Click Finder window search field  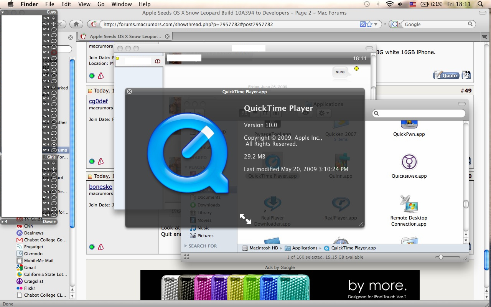(419, 113)
